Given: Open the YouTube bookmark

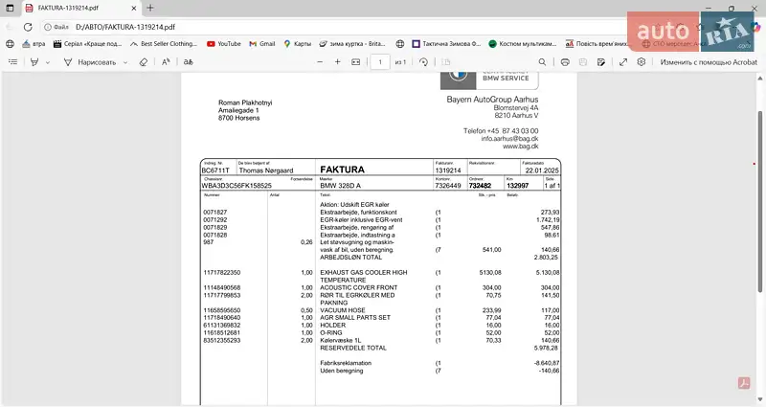Looking at the screenshot, I should click(x=222, y=43).
